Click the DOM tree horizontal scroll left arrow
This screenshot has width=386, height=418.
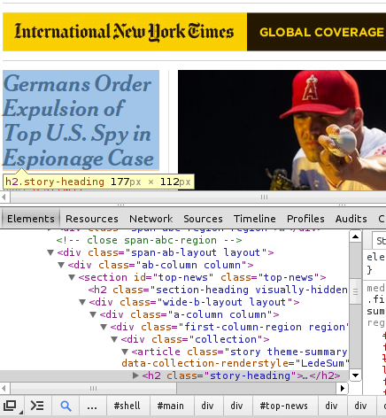(x=4, y=388)
